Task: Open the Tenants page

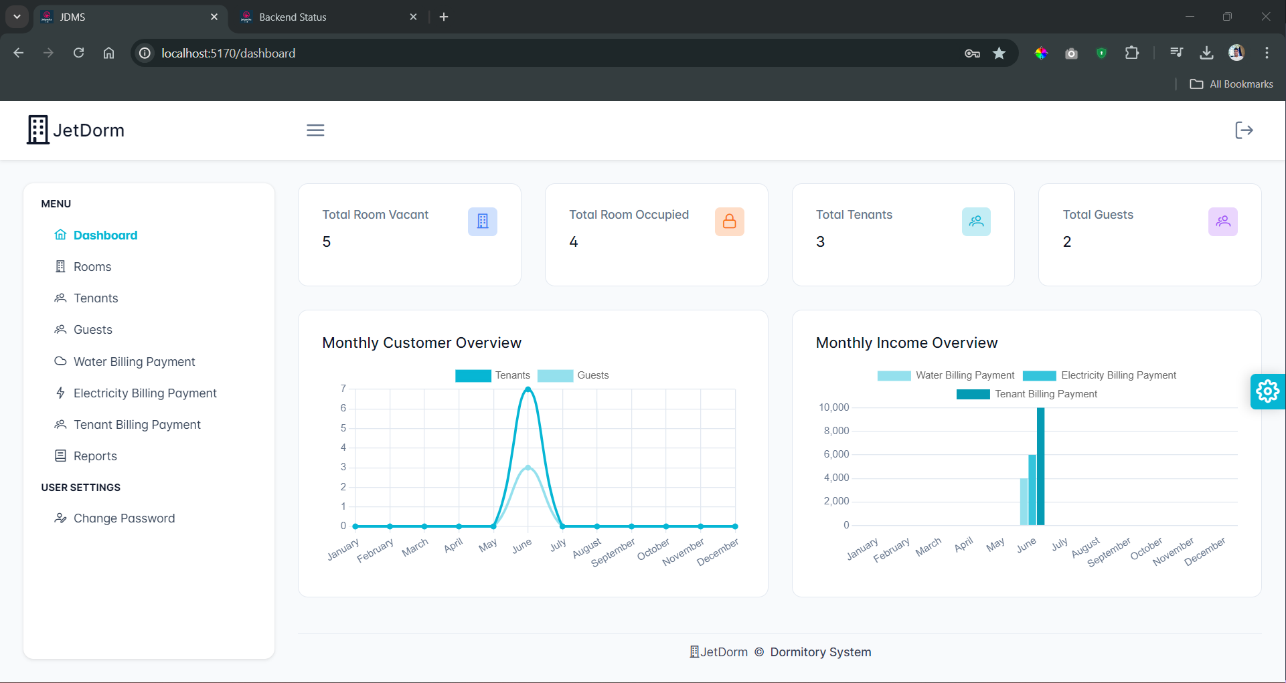Action: 96,298
